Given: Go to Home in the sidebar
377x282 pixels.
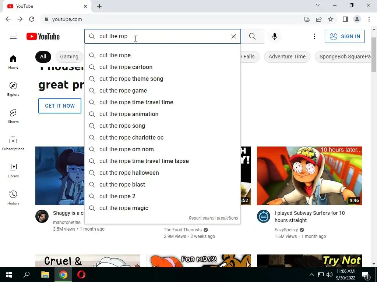Looking at the screenshot, I should (x=13, y=62).
